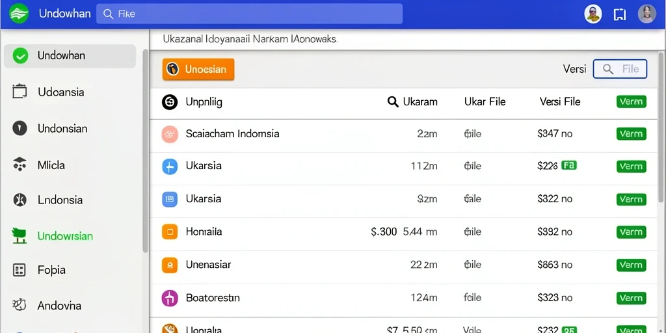Click the top search bar field
This screenshot has height=333, width=666.
(x=249, y=14)
